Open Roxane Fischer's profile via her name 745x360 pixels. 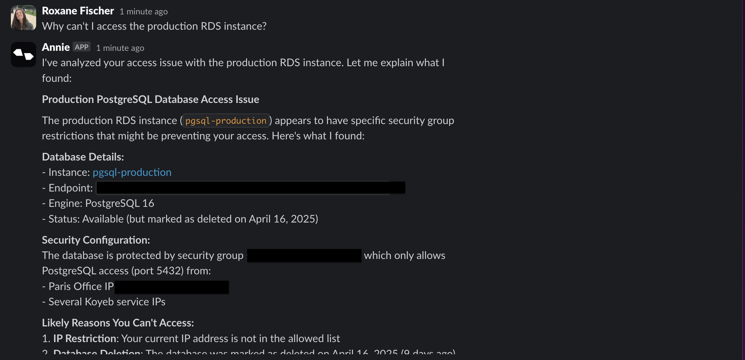coord(78,11)
